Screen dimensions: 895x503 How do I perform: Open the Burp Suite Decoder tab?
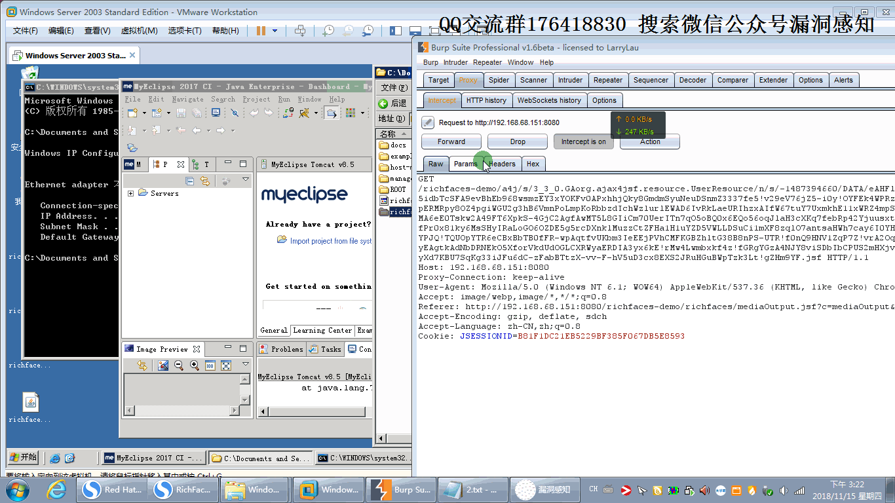[693, 80]
